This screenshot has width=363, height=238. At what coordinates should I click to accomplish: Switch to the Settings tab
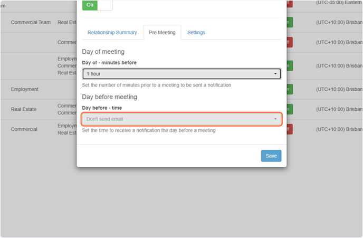point(196,32)
